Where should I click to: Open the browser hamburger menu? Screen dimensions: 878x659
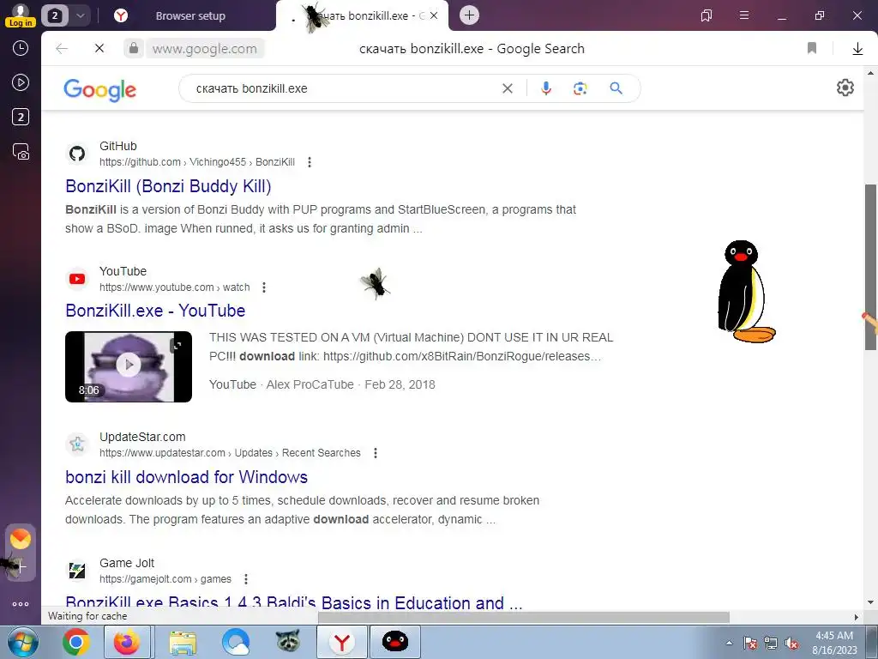pyautogui.click(x=744, y=15)
